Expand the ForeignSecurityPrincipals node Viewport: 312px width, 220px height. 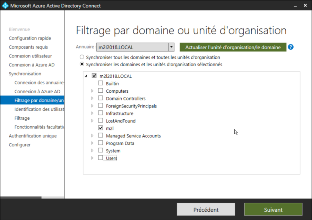pyautogui.click(x=92, y=106)
